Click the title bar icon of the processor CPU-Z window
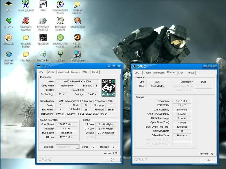Viewport: 226px width, 169px height. click(39, 66)
